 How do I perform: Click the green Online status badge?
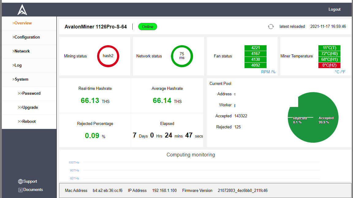[148, 27]
